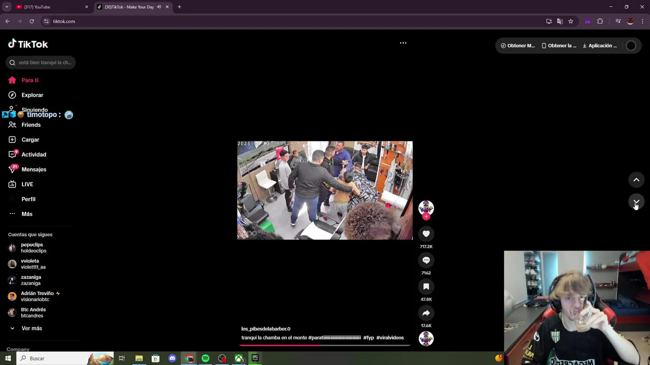Switch to the YouTube browser tab
The width and height of the screenshot is (650, 365).
tap(48, 7)
